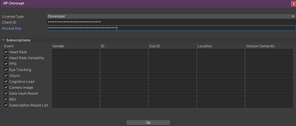Toggle the VSync checkbox
This screenshot has width=296, height=126.
pyautogui.click(x=6, y=76)
